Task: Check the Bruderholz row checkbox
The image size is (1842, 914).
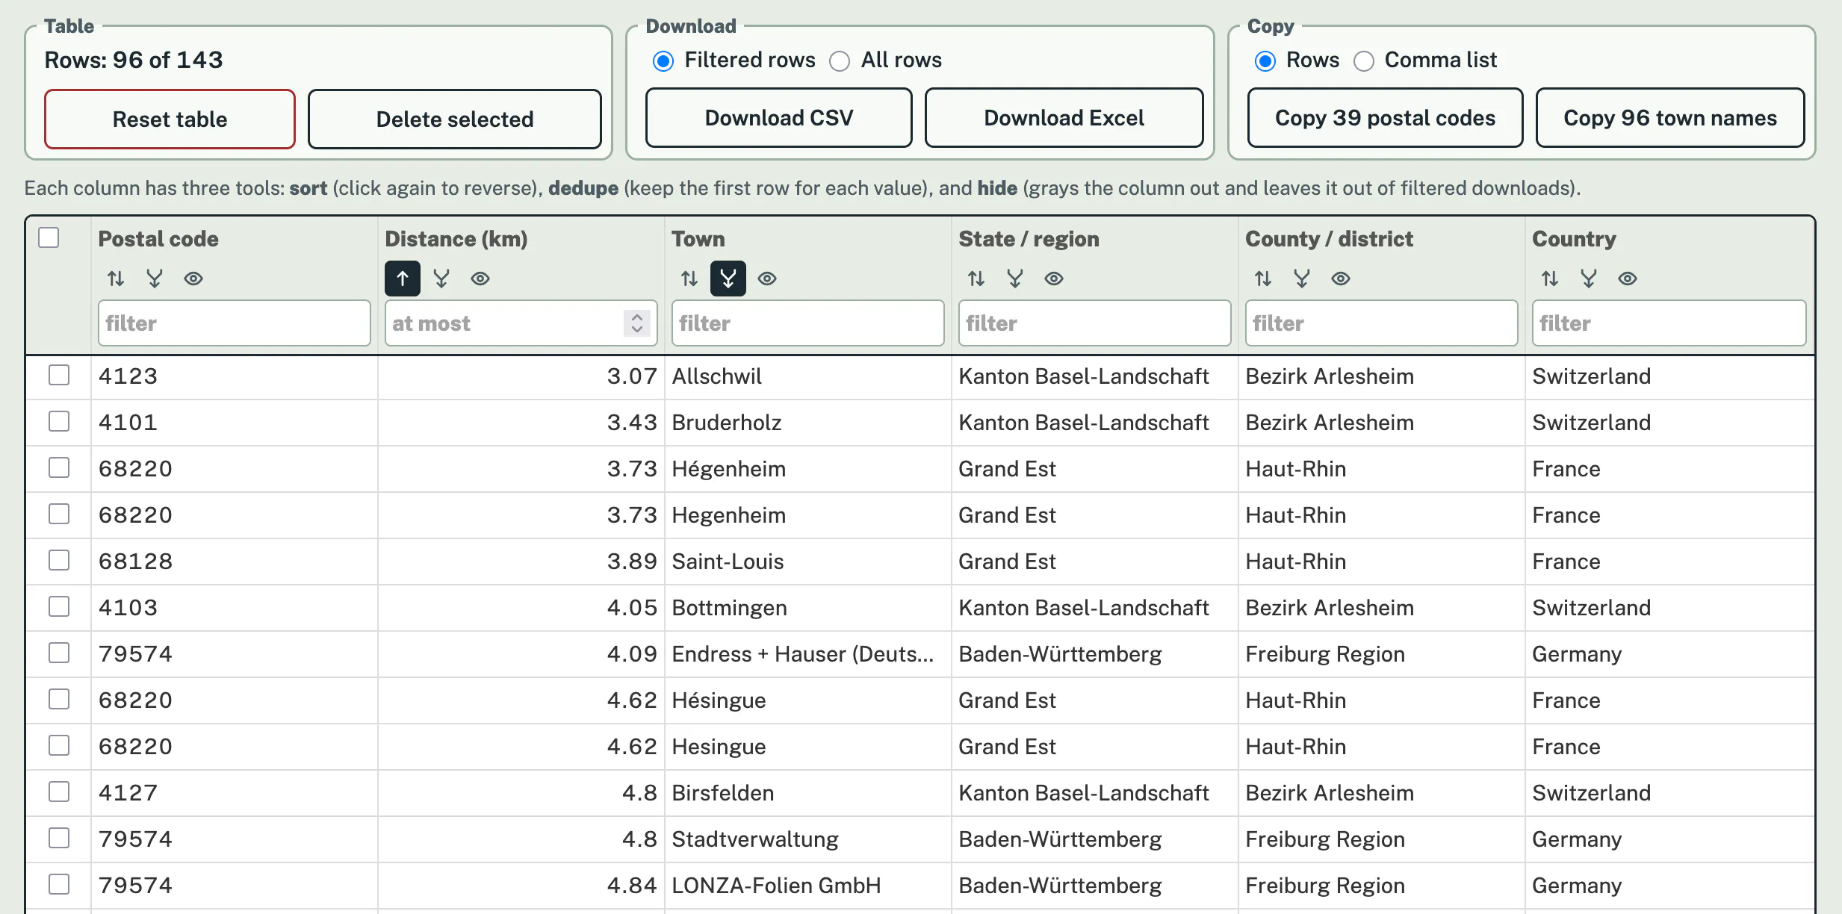Action: point(59,421)
